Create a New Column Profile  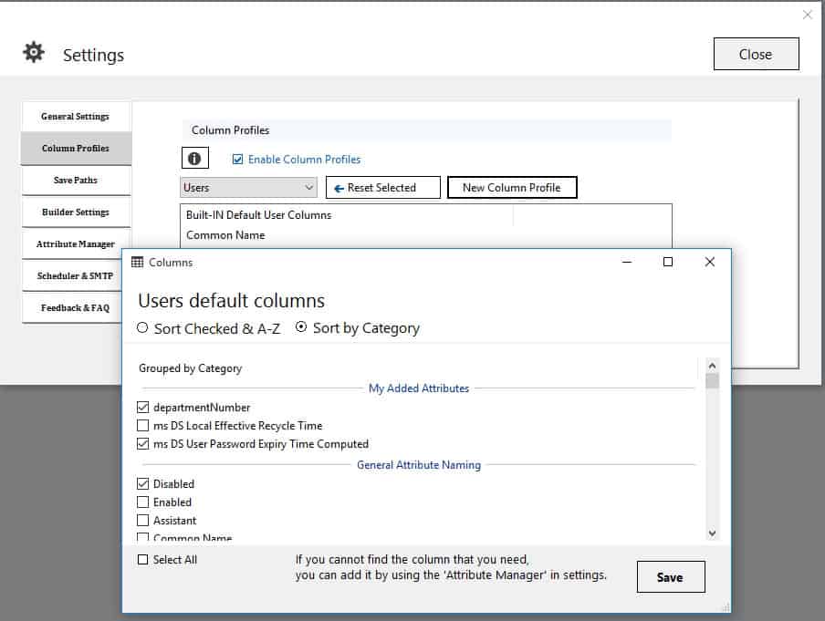(512, 188)
